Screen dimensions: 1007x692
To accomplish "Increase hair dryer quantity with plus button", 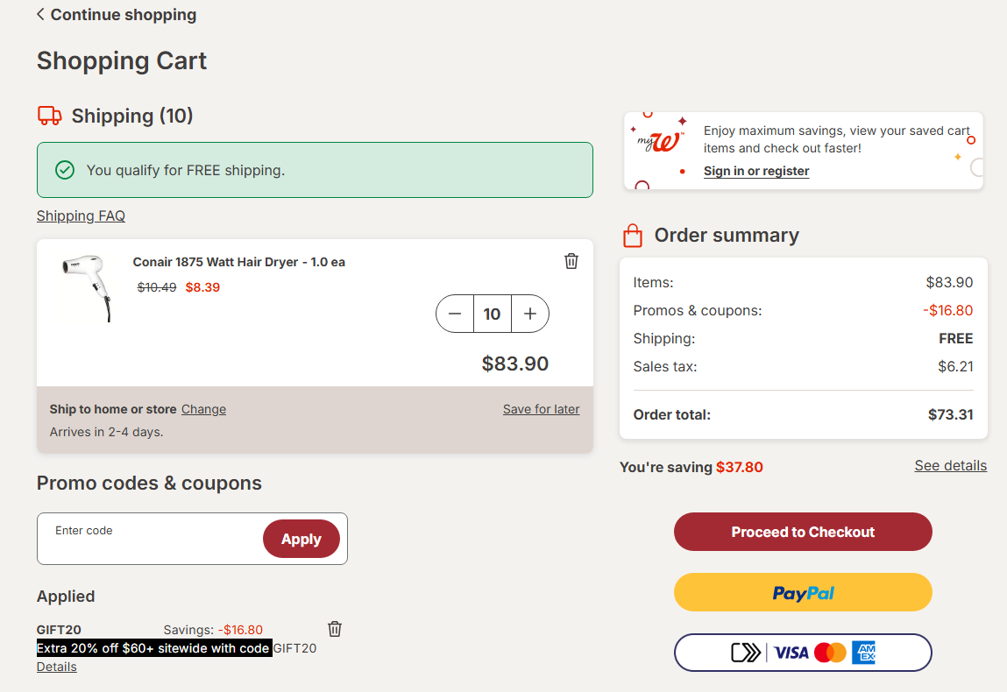I will coord(530,314).
